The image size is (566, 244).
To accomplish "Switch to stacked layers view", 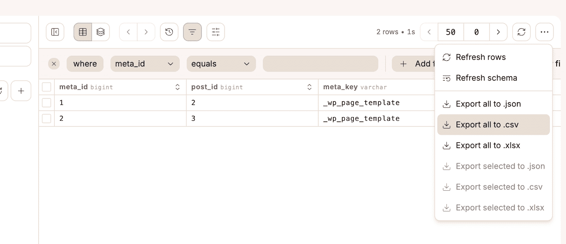I will (x=100, y=32).
